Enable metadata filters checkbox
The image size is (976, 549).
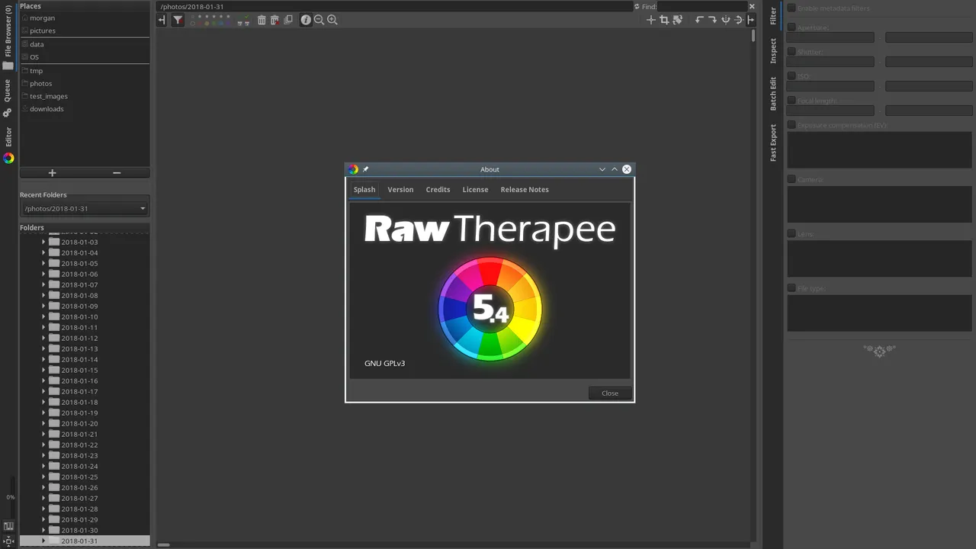click(x=791, y=8)
